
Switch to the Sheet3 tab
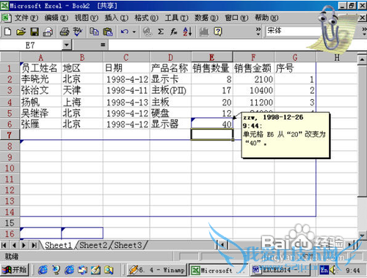(128, 245)
